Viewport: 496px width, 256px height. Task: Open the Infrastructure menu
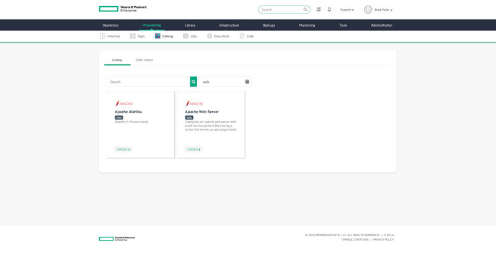point(229,25)
